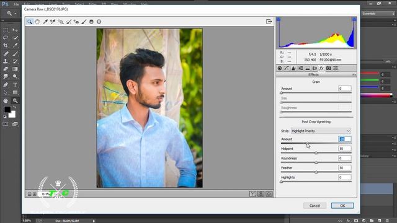Viewport: 397px width, 223px height.
Task: Select Photoshop Type tool
Action: point(15,85)
